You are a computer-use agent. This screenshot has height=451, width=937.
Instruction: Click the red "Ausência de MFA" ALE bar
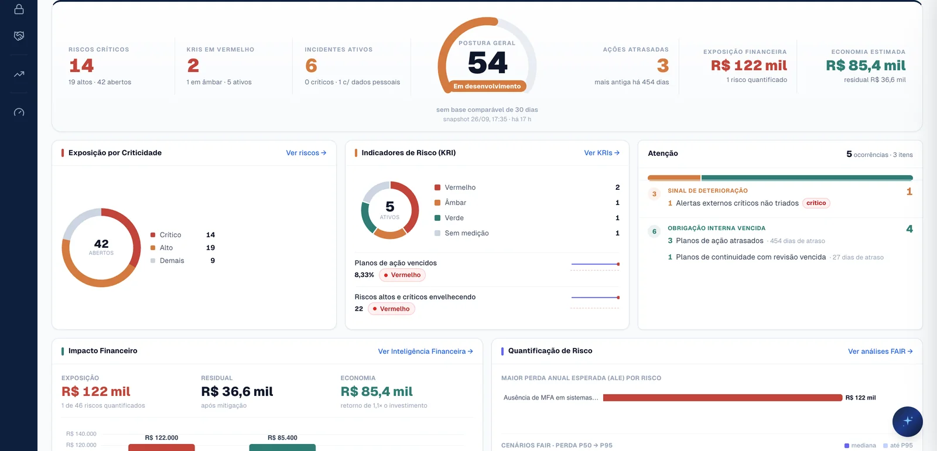[x=723, y=398]
